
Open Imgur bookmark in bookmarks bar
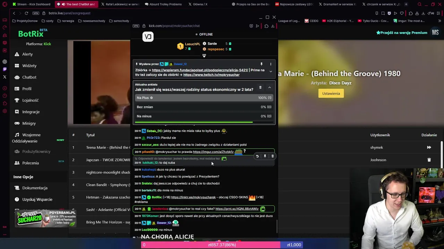[x=409, y=21]
